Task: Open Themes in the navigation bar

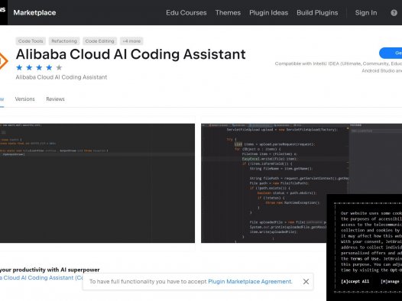Action: [x=228, y=12]
